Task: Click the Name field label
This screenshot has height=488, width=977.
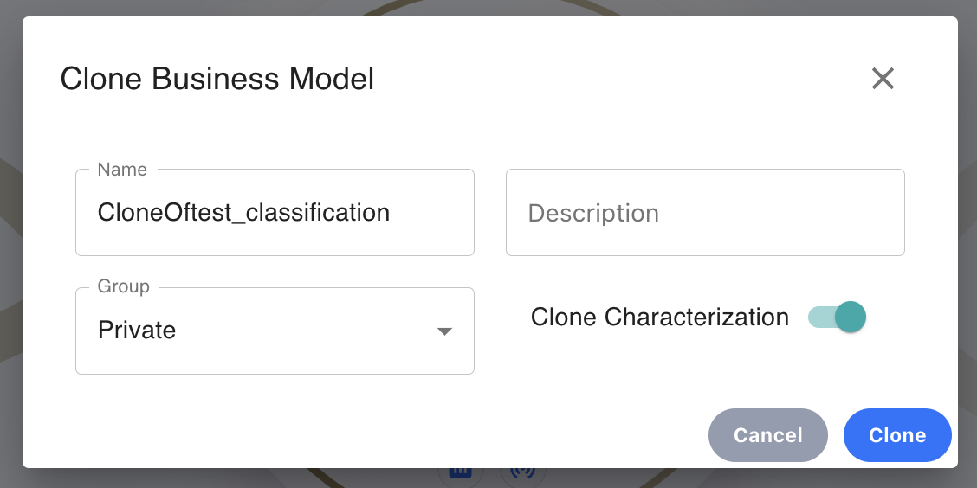Action: [122, 170]
